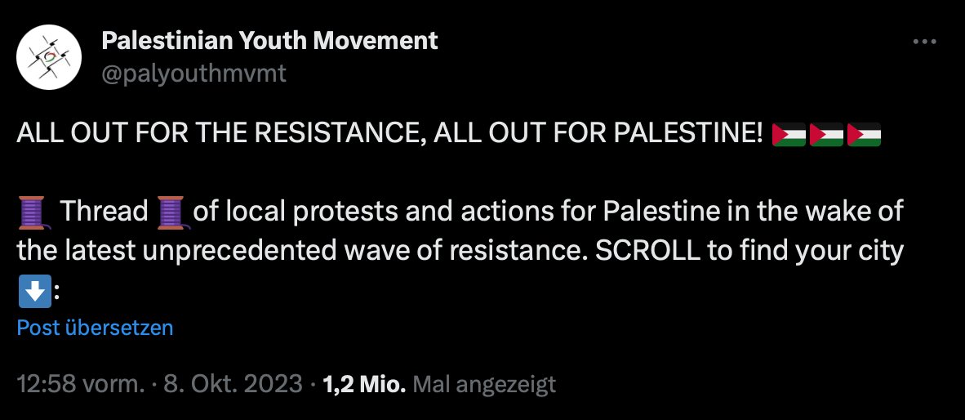The image size is (965, 420).
Task: Click the last Palestinian flag emoji
Action: [x=864, y=133]
